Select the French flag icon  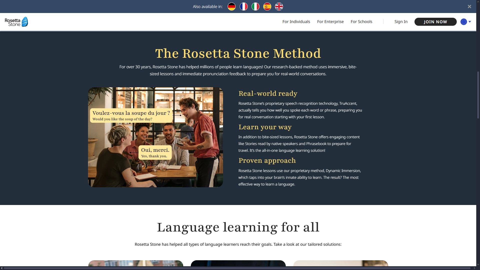(x=243, y=6)
